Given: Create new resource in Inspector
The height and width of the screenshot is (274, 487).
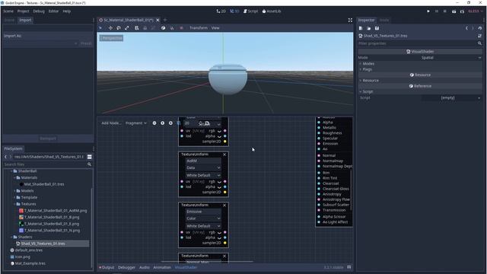Looking at the screenshot, I should (361, 28).
